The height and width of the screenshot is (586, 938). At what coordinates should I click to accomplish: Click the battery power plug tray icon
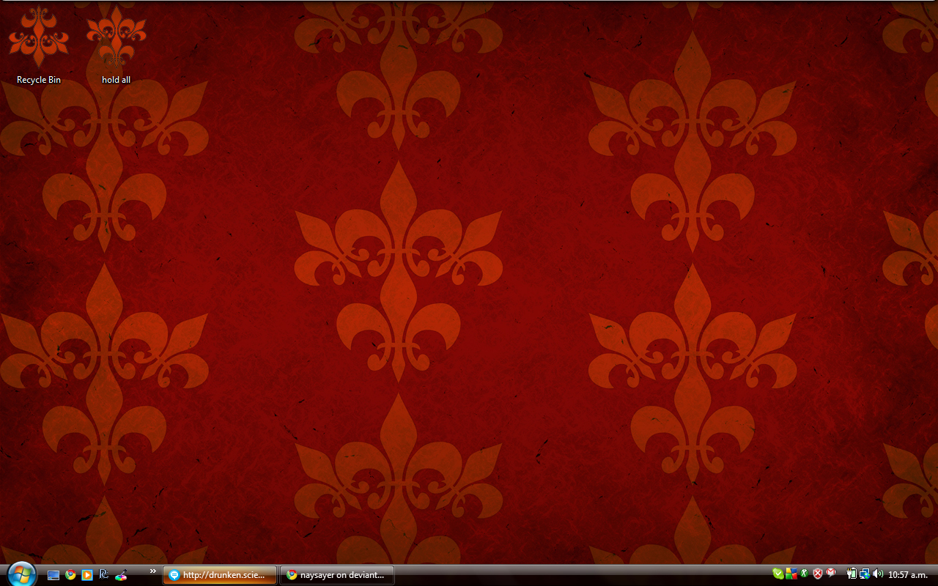tap(852, 574)
